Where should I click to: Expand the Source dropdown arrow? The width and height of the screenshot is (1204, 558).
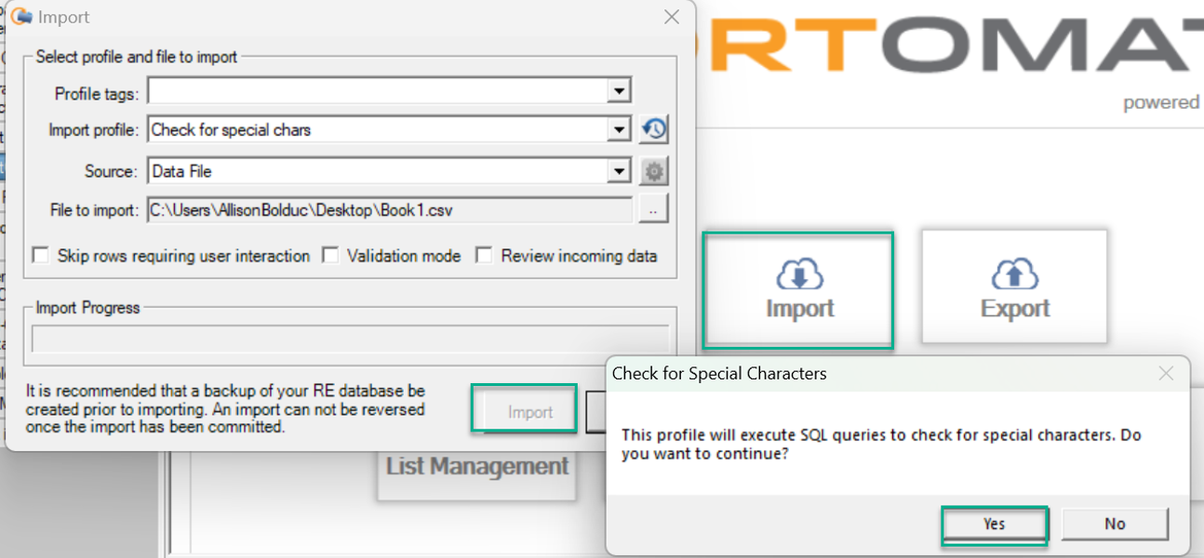click(620, 171)
